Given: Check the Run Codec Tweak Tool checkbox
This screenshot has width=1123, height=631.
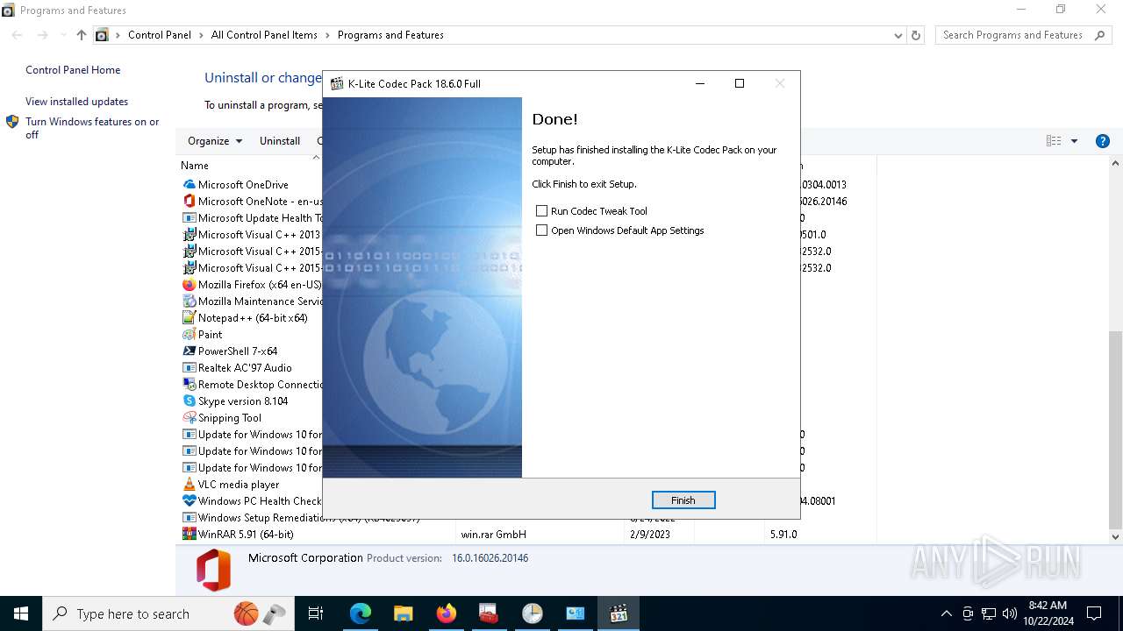Looking at the screenshot, I should [x=541, y=211].
